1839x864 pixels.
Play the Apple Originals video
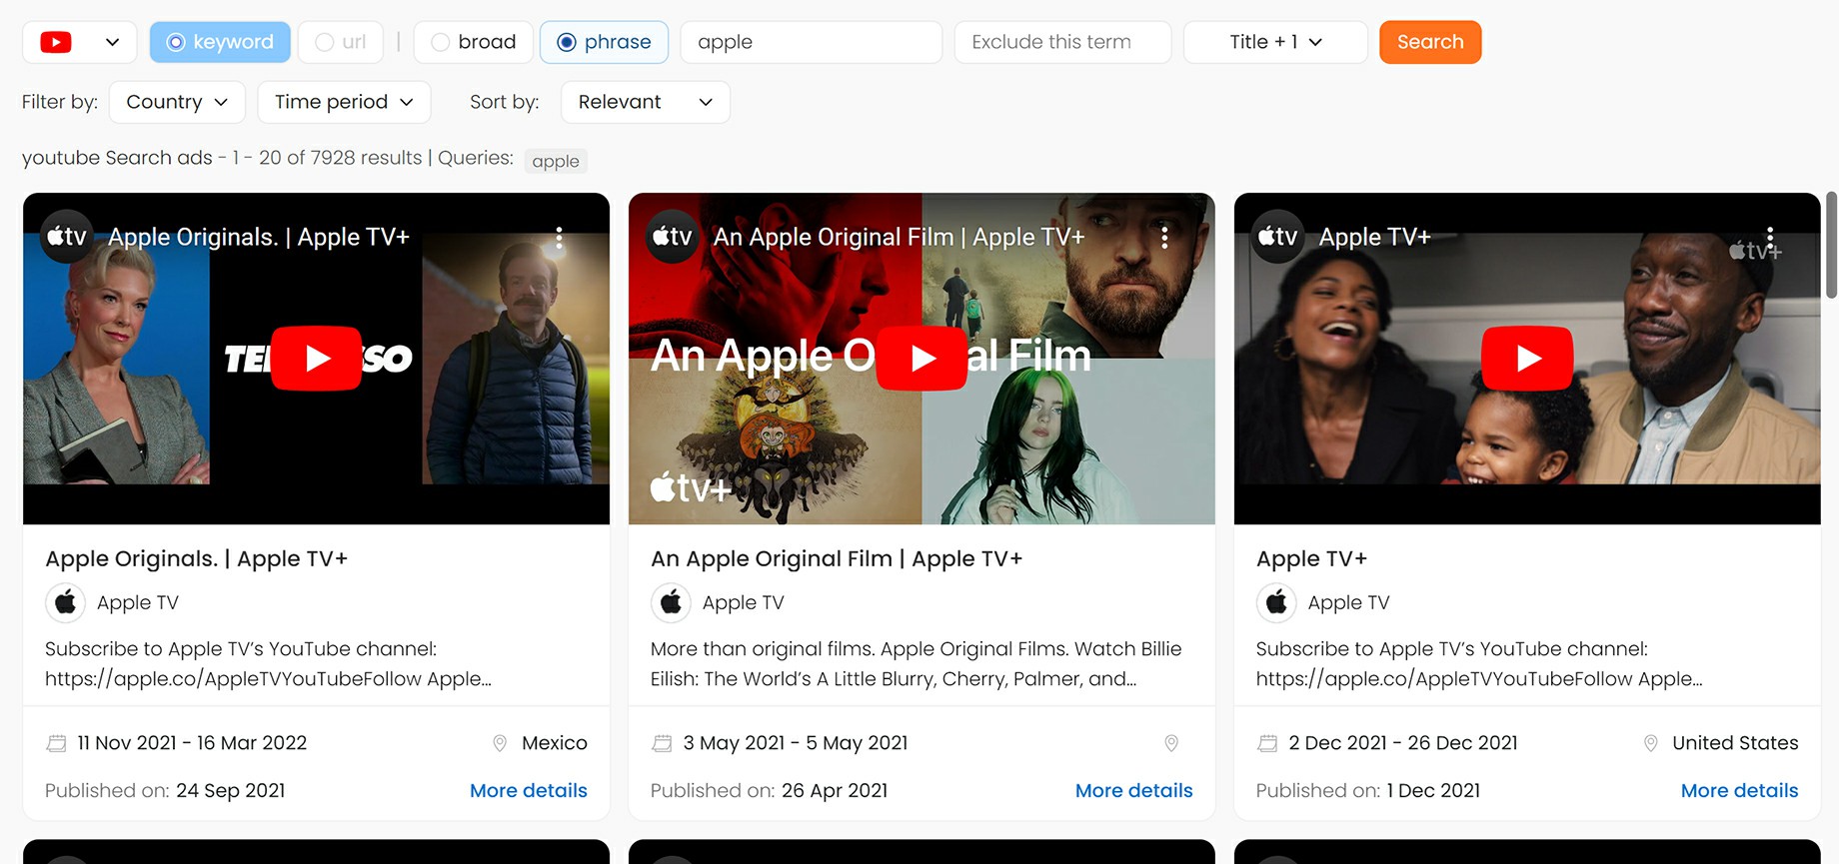point(317,358)
